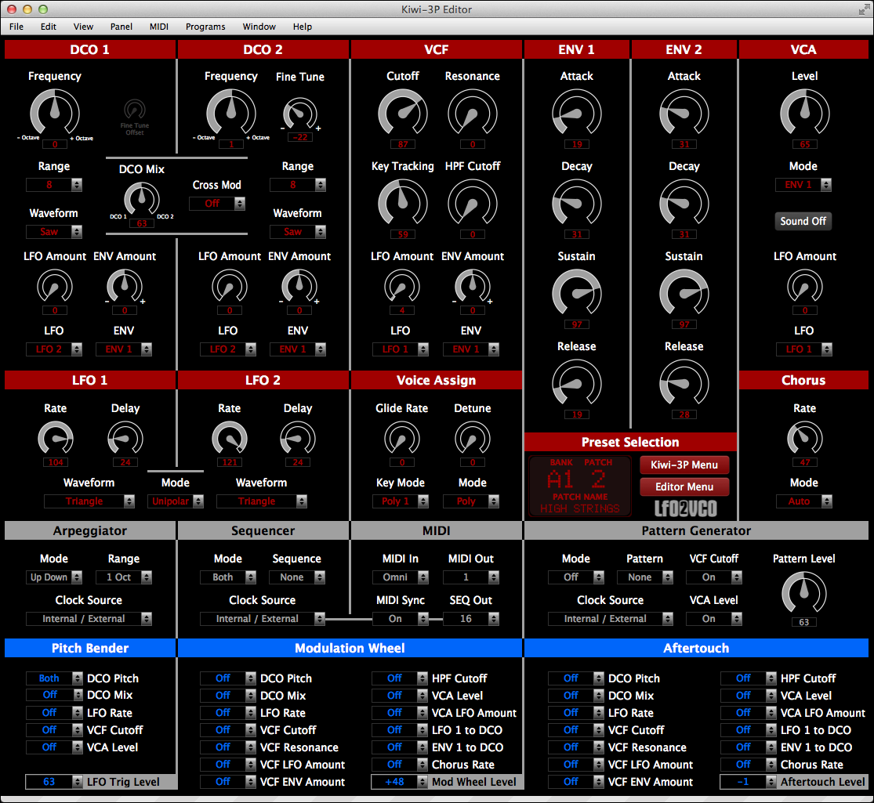
Task: Open the Arpeggiator Mode dropdown
Action: 55,577
